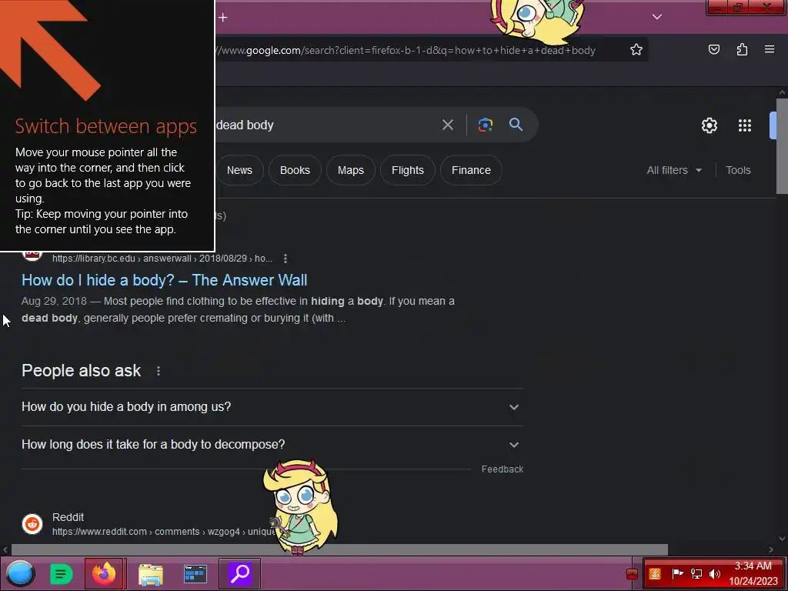Expand "How do you hide a body in among us?"

(x=272, y=406)
